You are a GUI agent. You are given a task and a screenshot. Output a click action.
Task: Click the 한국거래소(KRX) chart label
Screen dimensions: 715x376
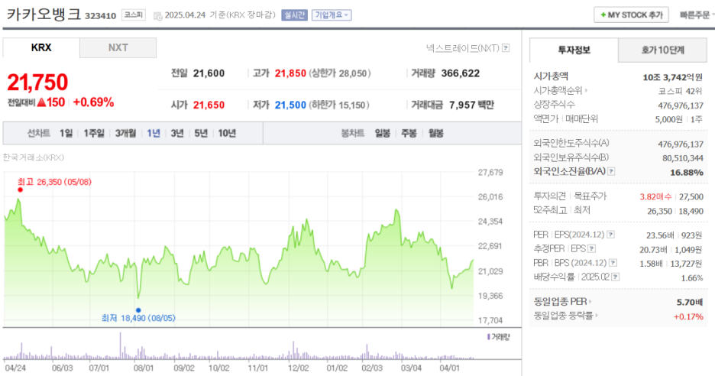(x=34, y=157)
